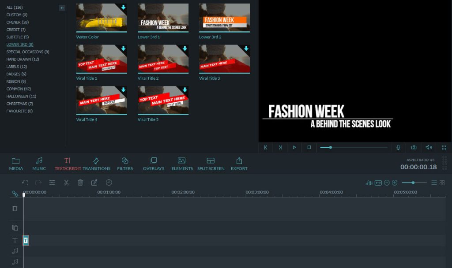Screen dimensions: 452x268
Task: Play the preview
Action: tap(294, 147)
